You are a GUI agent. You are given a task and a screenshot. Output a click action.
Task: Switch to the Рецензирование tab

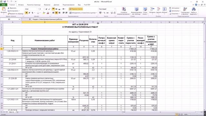pos(69,5)
